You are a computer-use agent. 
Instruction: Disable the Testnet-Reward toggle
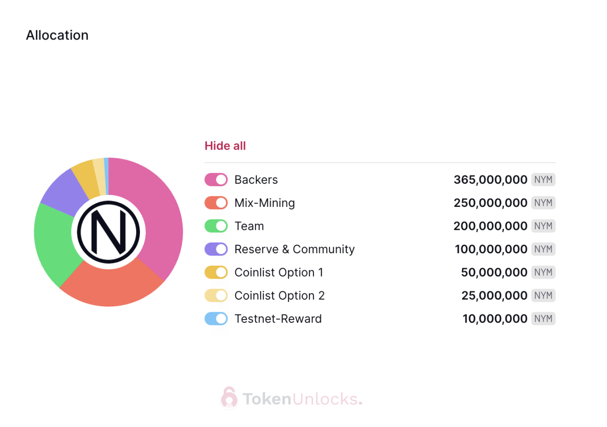click(x=216, y=319)
